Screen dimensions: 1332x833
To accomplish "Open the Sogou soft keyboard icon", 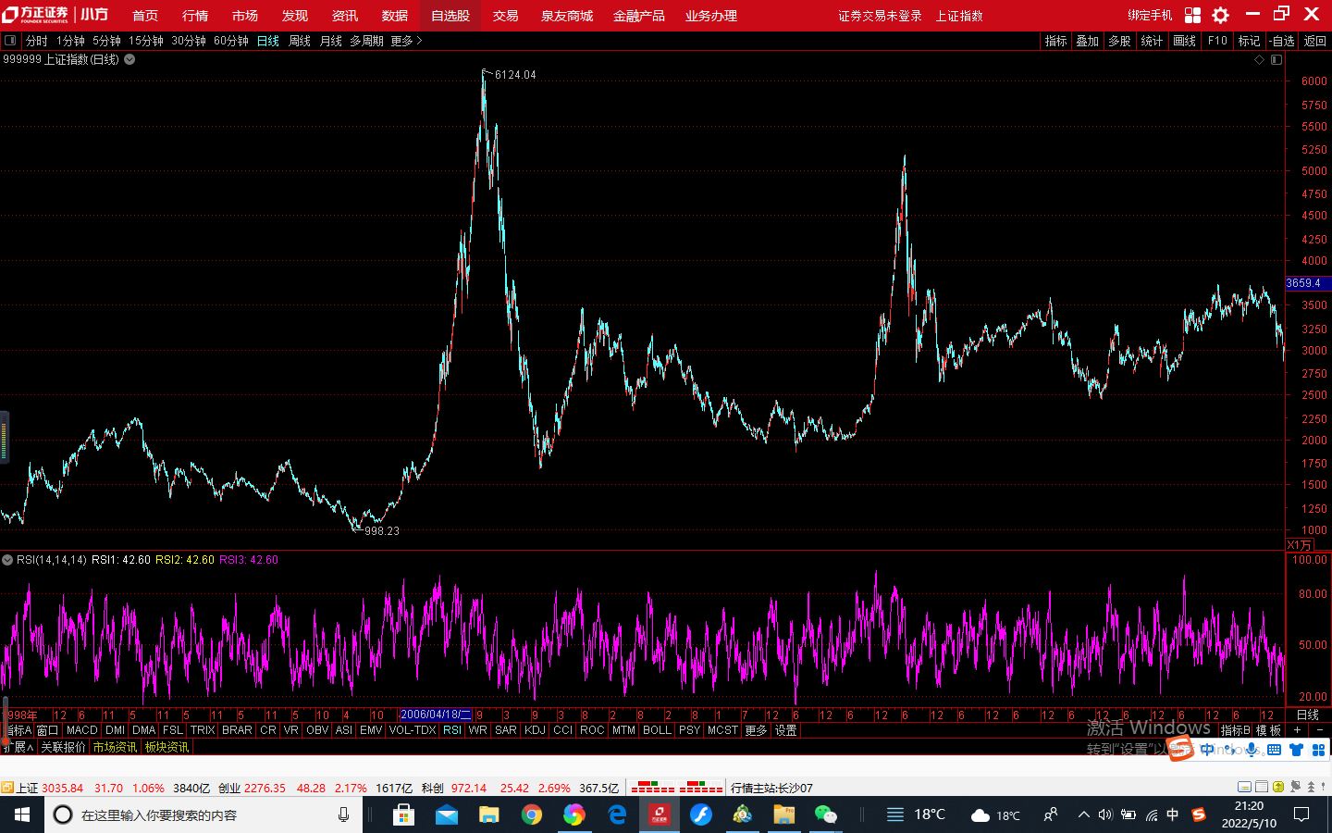I will click(1275, 750).
